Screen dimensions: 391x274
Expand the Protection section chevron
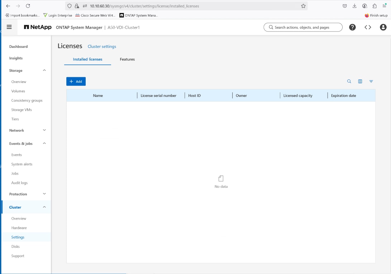[44, 194]
